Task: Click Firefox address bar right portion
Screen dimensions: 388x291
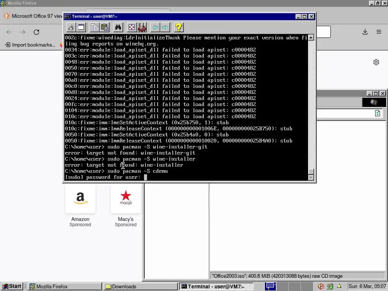Action: point(324,32)
